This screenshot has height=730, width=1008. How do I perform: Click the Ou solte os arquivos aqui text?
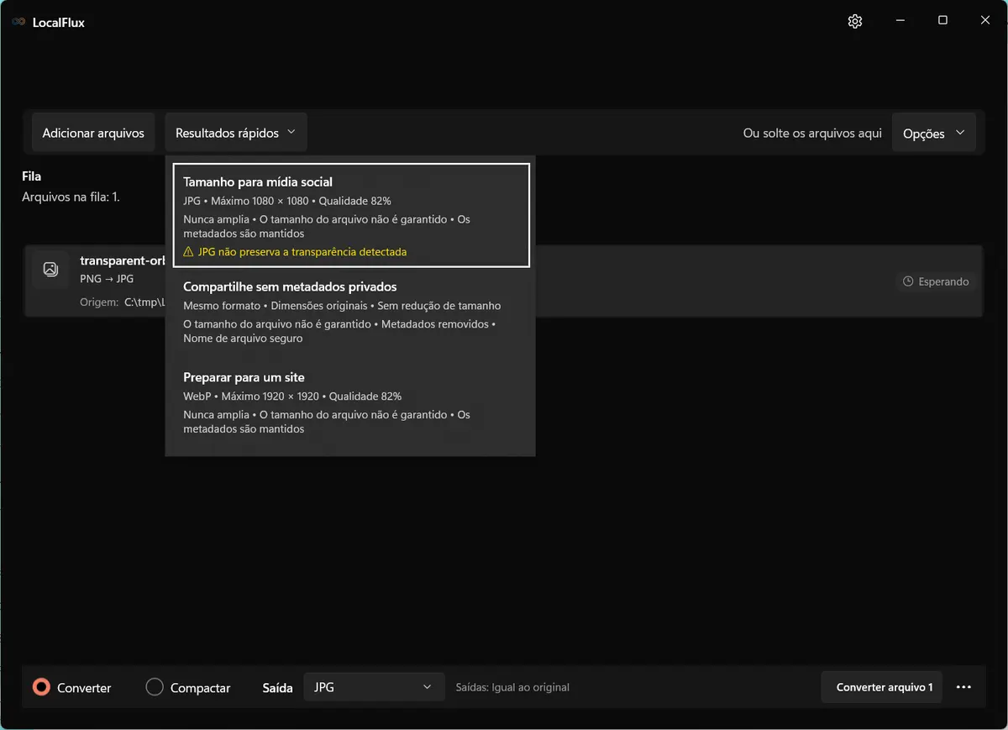click(x=812, y=133)
